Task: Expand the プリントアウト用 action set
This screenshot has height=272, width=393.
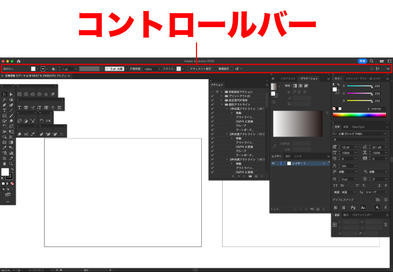Action: (x=221, y=96)
